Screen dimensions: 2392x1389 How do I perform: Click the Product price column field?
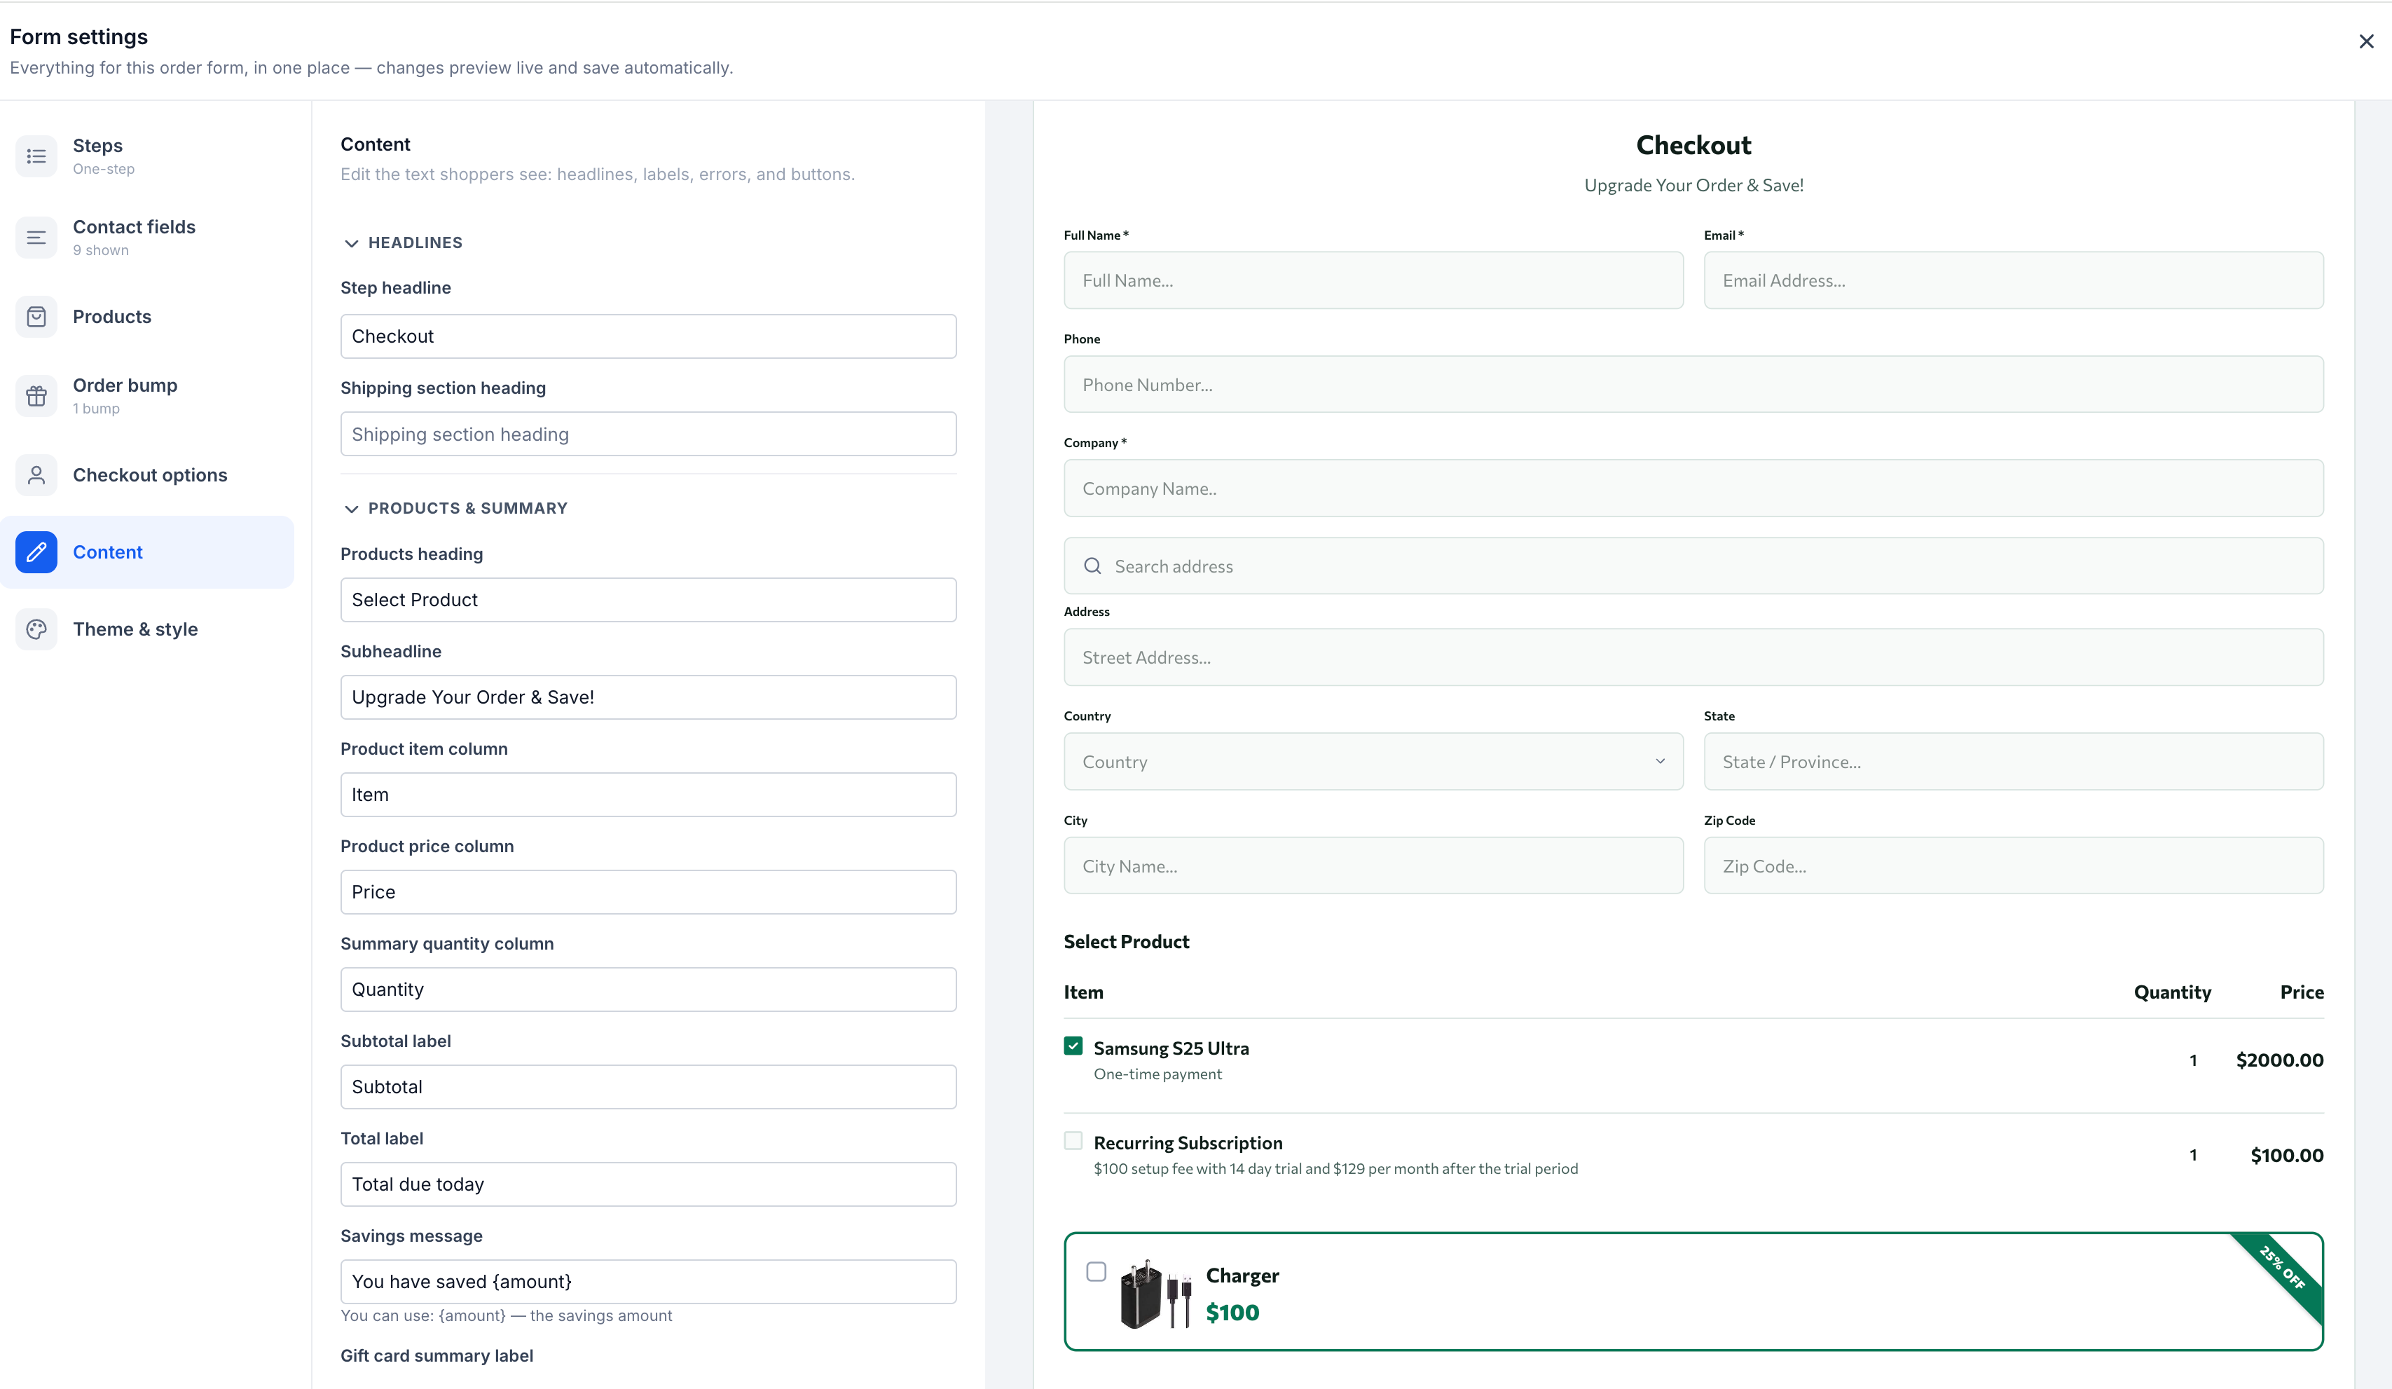pyautogui.click(x=648, y=891)
